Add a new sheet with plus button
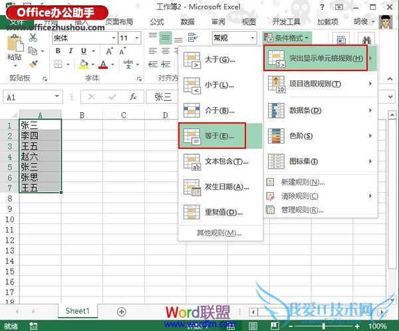The image size is (399, 331). pos(122,312)
